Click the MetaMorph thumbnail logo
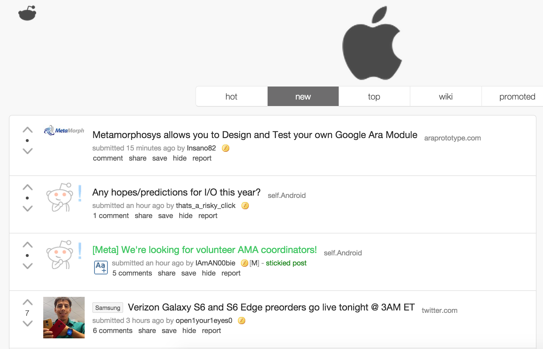Image resolution: width=543 pixels, height=349 pixels. [64, 130]
